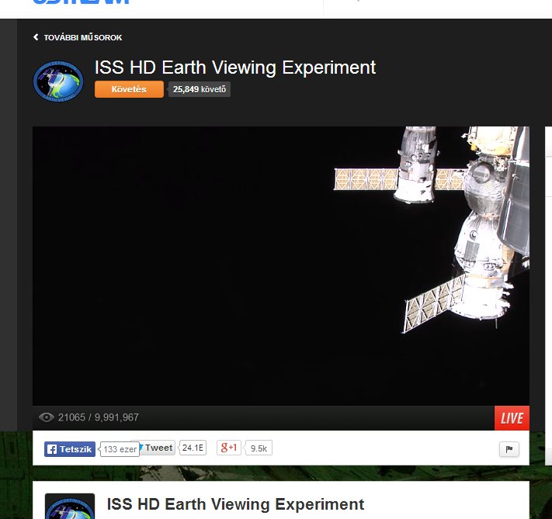The width and height of the screenshot is (552, 519).
Task: Click the eye viewers icon under video
Action: point(46,417)
